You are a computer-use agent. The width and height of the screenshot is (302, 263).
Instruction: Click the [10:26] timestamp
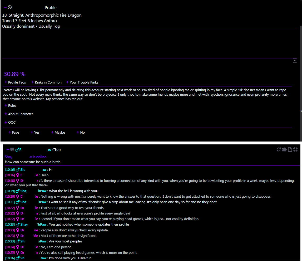(10, 258)
